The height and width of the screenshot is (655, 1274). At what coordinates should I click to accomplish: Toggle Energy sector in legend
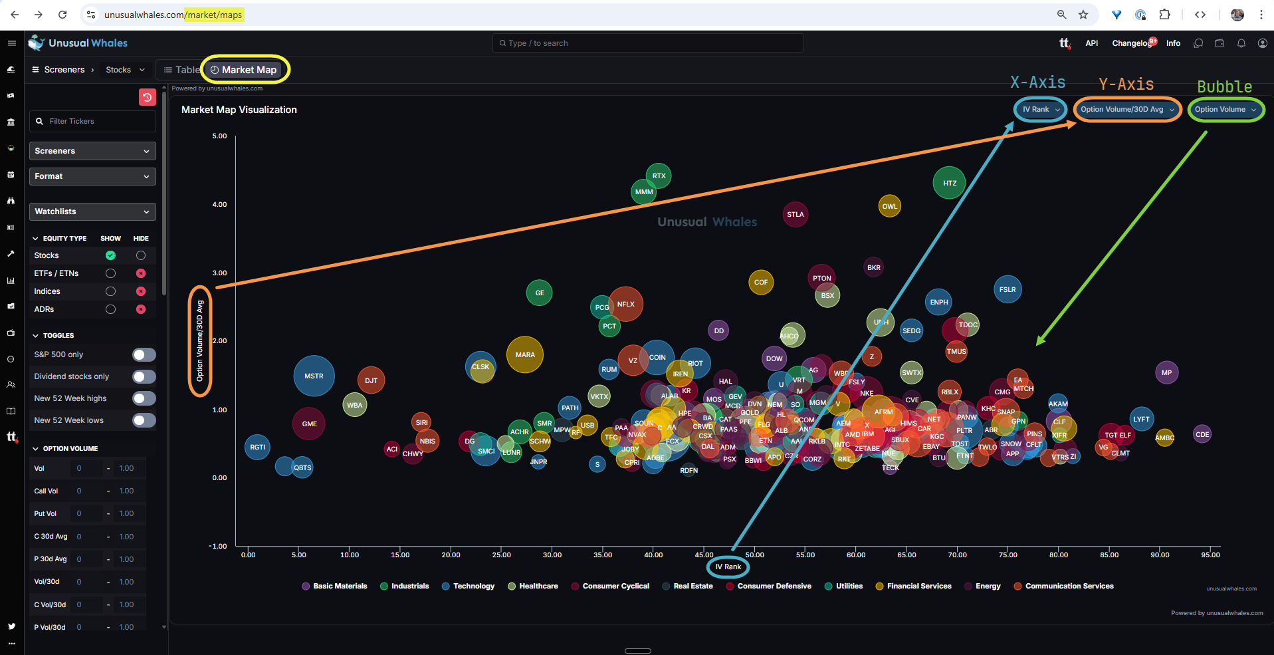982,587
